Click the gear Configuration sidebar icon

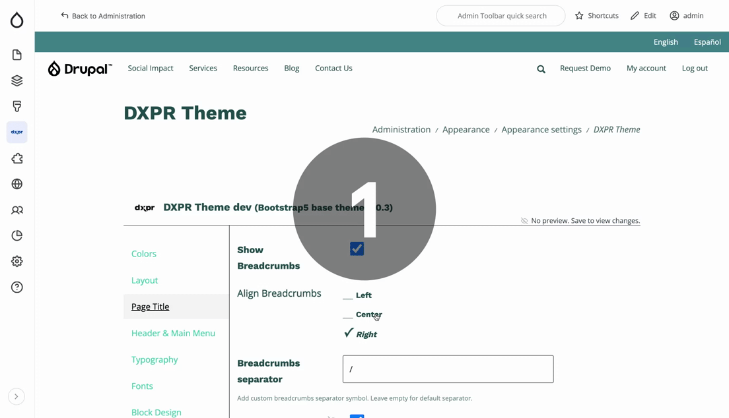[x=17, y=261]
